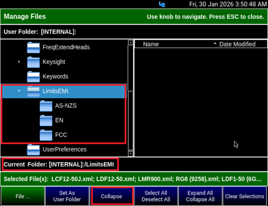This screenshot has height=206, width=268.
Task: Click the tree scrollbar down arrow
Action: pos(131,154)
